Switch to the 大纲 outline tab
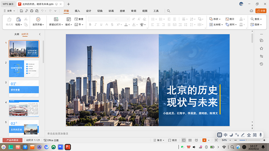Viewport: 269px width, 151px height. pyautogui.click(x=17, y=34)
